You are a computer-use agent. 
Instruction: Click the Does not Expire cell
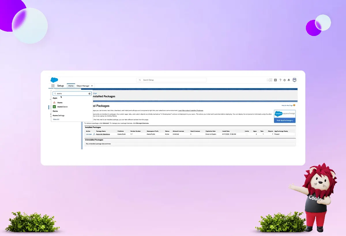(211, 134)
